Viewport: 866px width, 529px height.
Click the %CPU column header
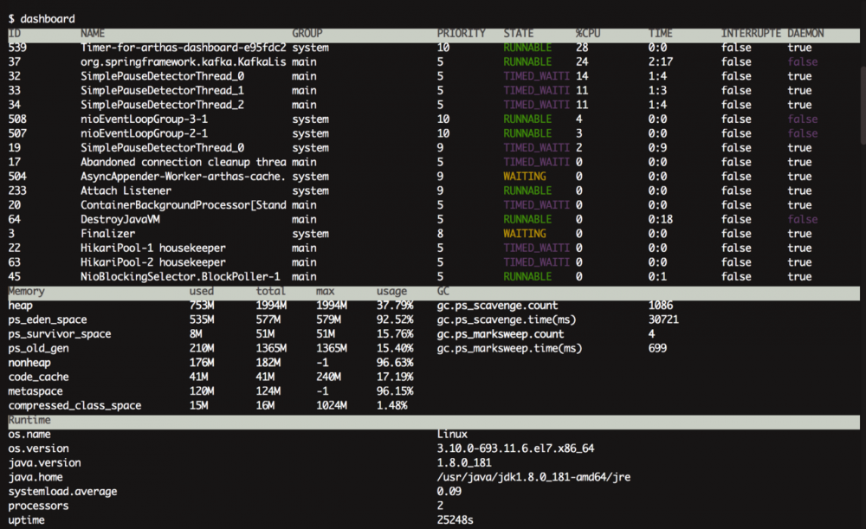pos(588,34)
